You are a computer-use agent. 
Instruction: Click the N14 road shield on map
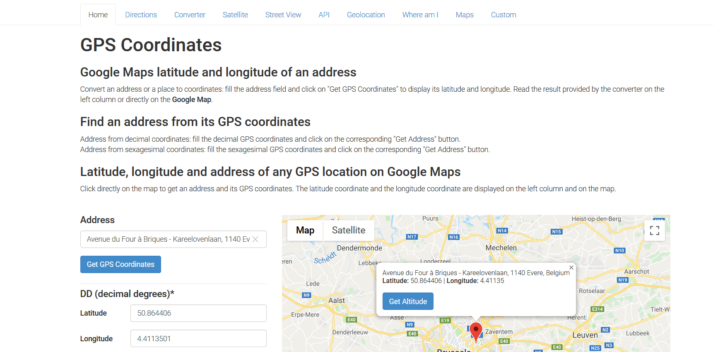pyautogui.click(x=502, y=231)
